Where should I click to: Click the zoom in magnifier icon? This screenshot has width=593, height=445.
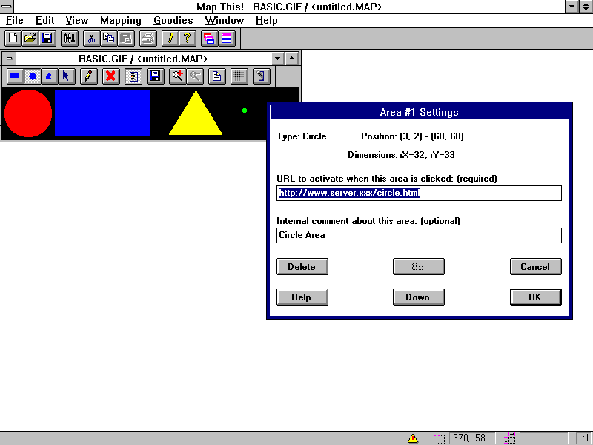(177, 76)
